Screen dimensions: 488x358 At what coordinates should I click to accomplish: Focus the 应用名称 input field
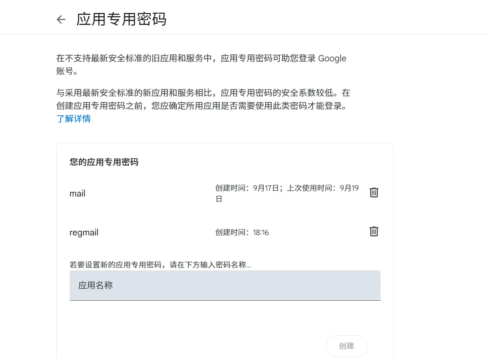(225, 285)
